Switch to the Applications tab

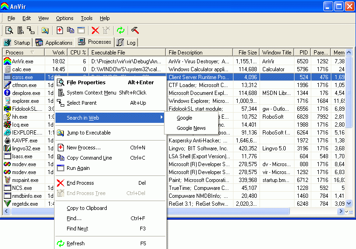coord(54,43)
